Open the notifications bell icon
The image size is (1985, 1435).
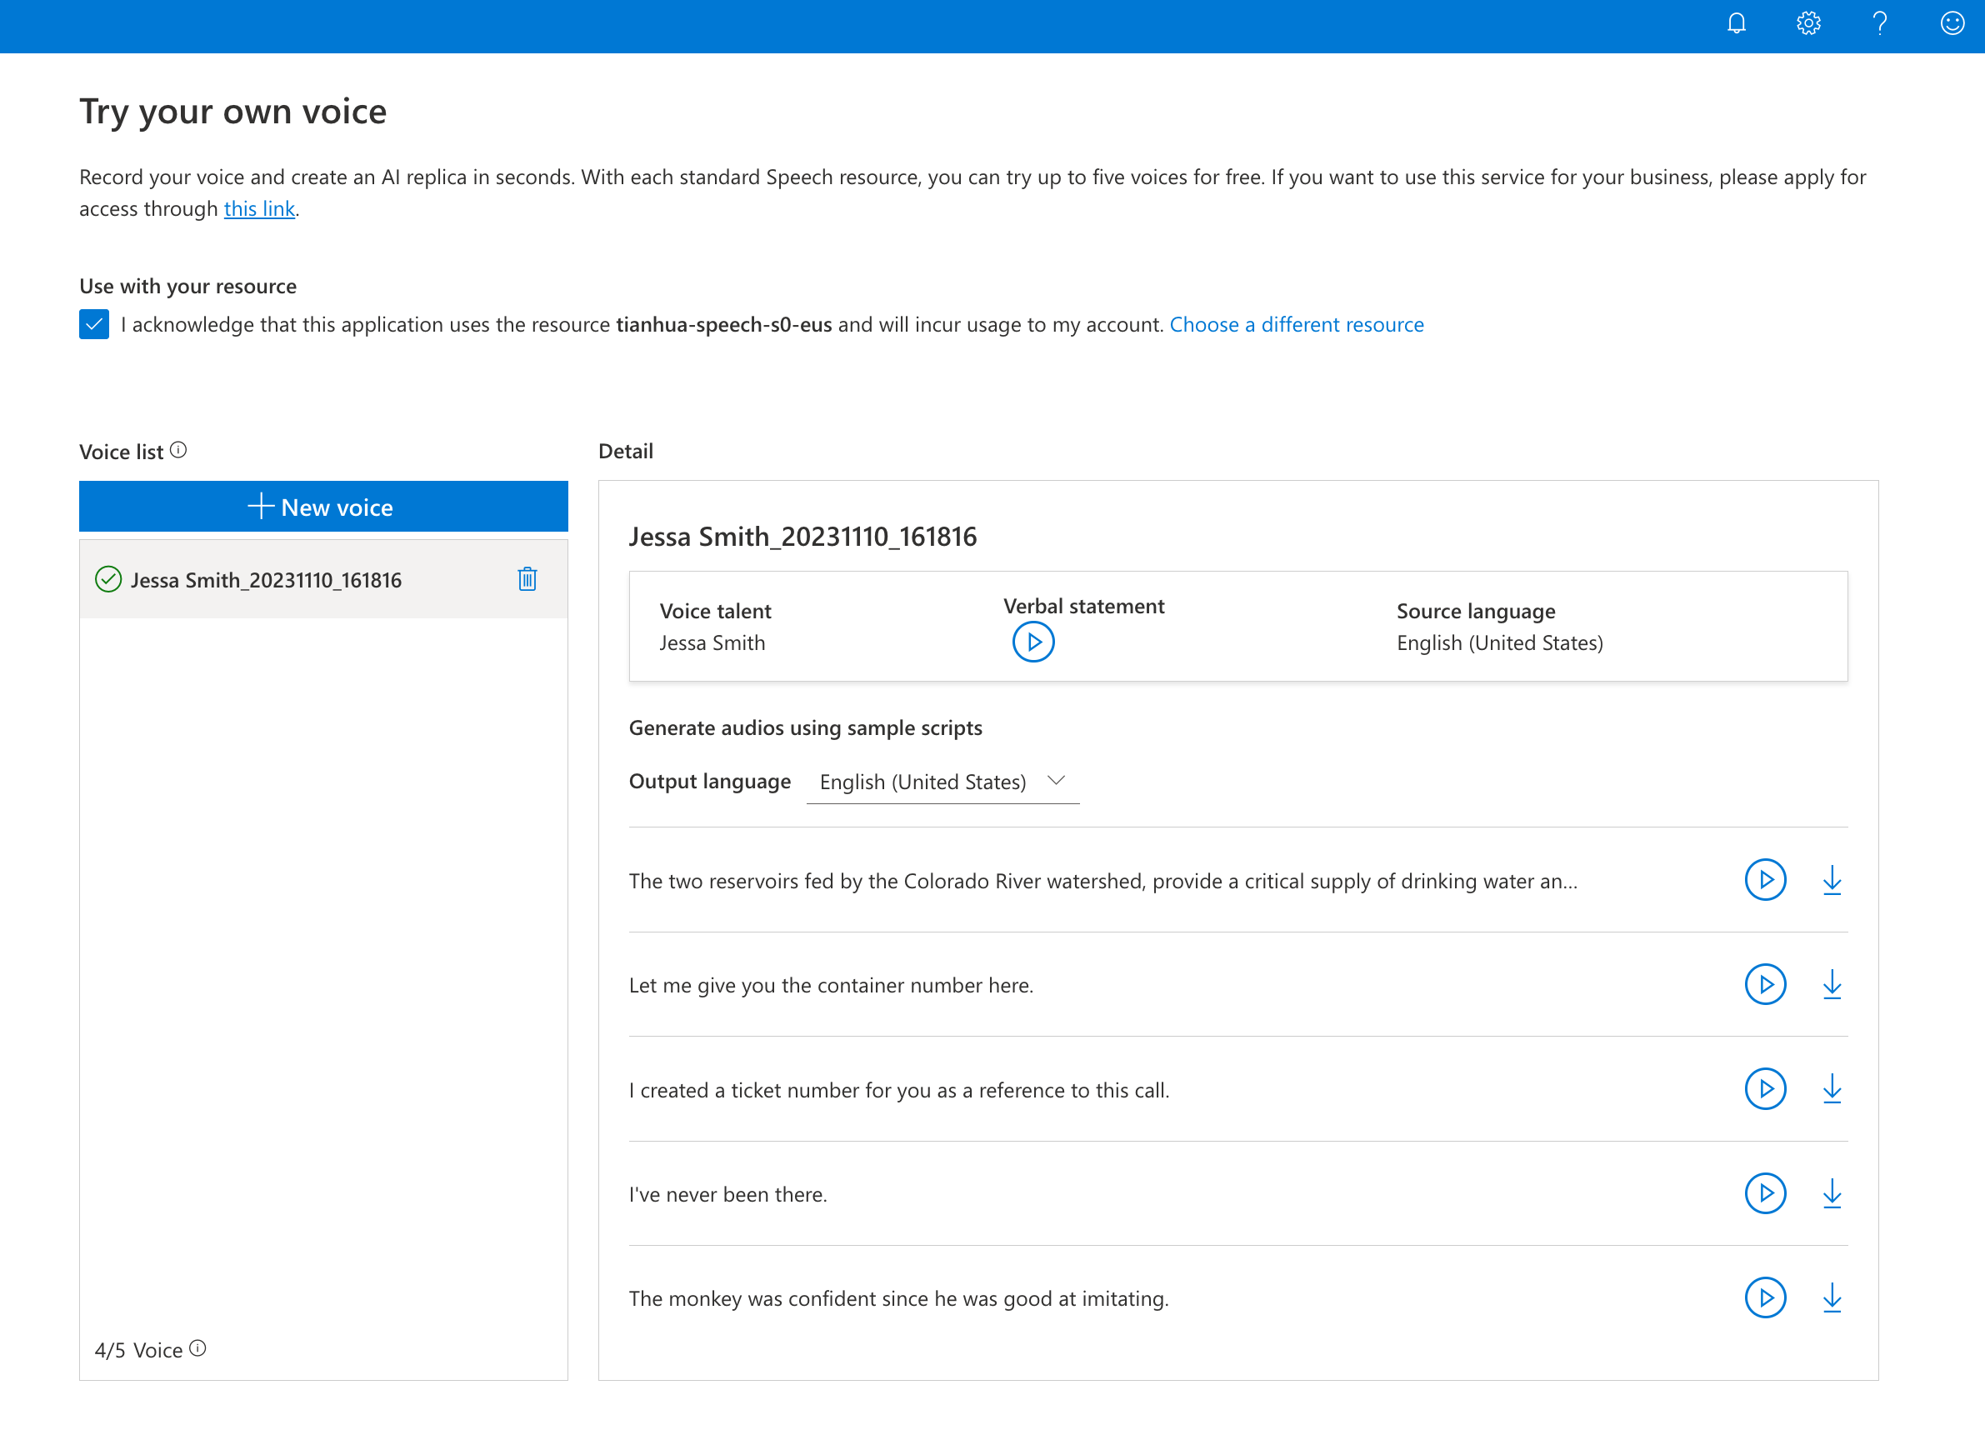coord(1737,23)
